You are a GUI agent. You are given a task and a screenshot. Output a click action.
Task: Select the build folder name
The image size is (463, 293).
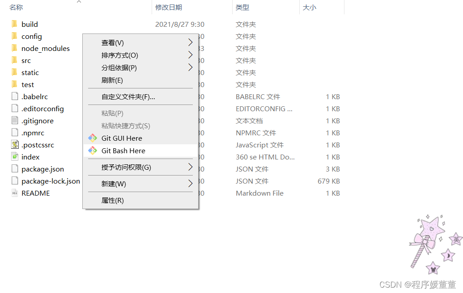coord(30,24)
